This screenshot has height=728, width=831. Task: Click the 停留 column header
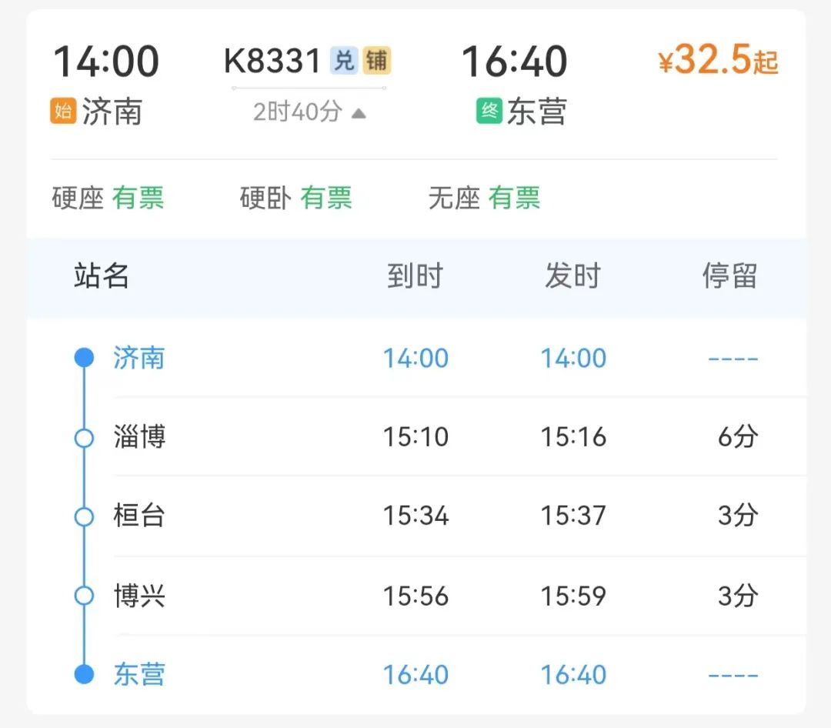[x=729, y=276]
